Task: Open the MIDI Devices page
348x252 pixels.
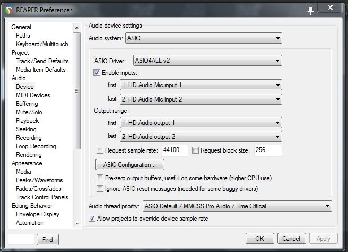Action: pos(33,95)
